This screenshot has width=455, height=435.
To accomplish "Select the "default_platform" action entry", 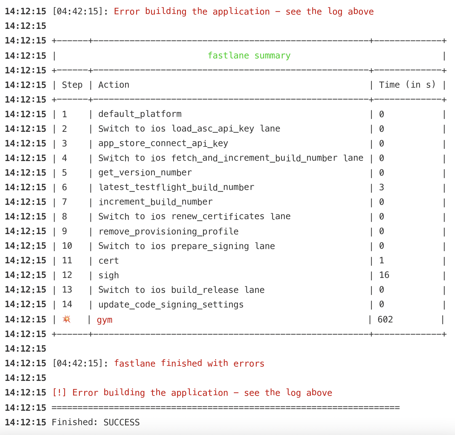I will pyautogui.click(x=140, y=114).
